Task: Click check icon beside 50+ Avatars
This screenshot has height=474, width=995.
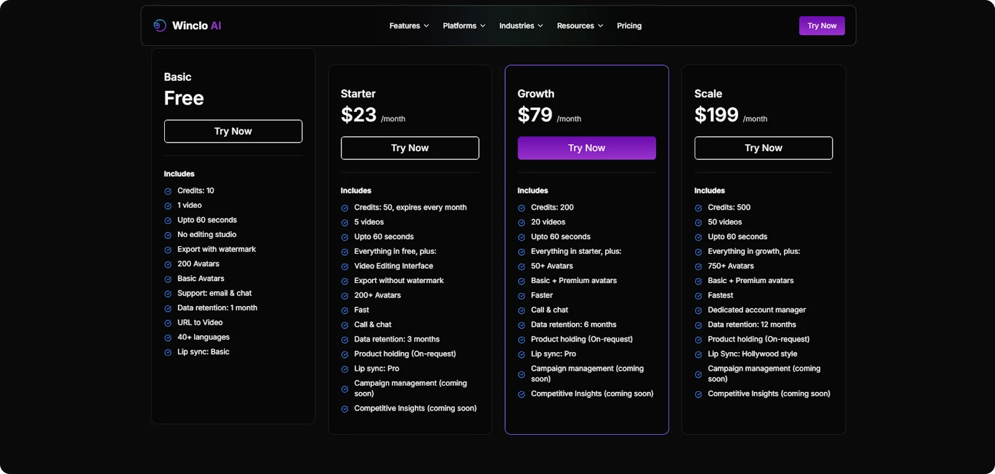Action: click(522, 267)
